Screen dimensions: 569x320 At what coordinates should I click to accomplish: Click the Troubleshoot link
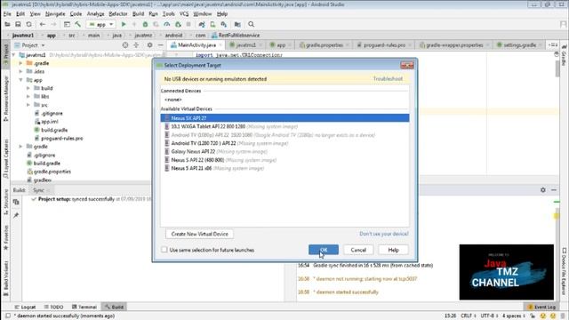[388, 79]
